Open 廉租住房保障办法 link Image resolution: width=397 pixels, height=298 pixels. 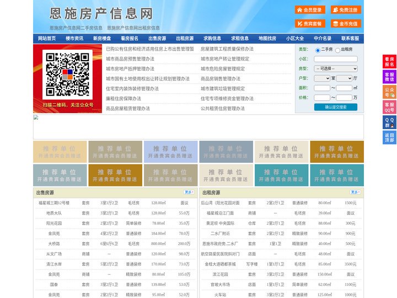[x=124, y=99]
